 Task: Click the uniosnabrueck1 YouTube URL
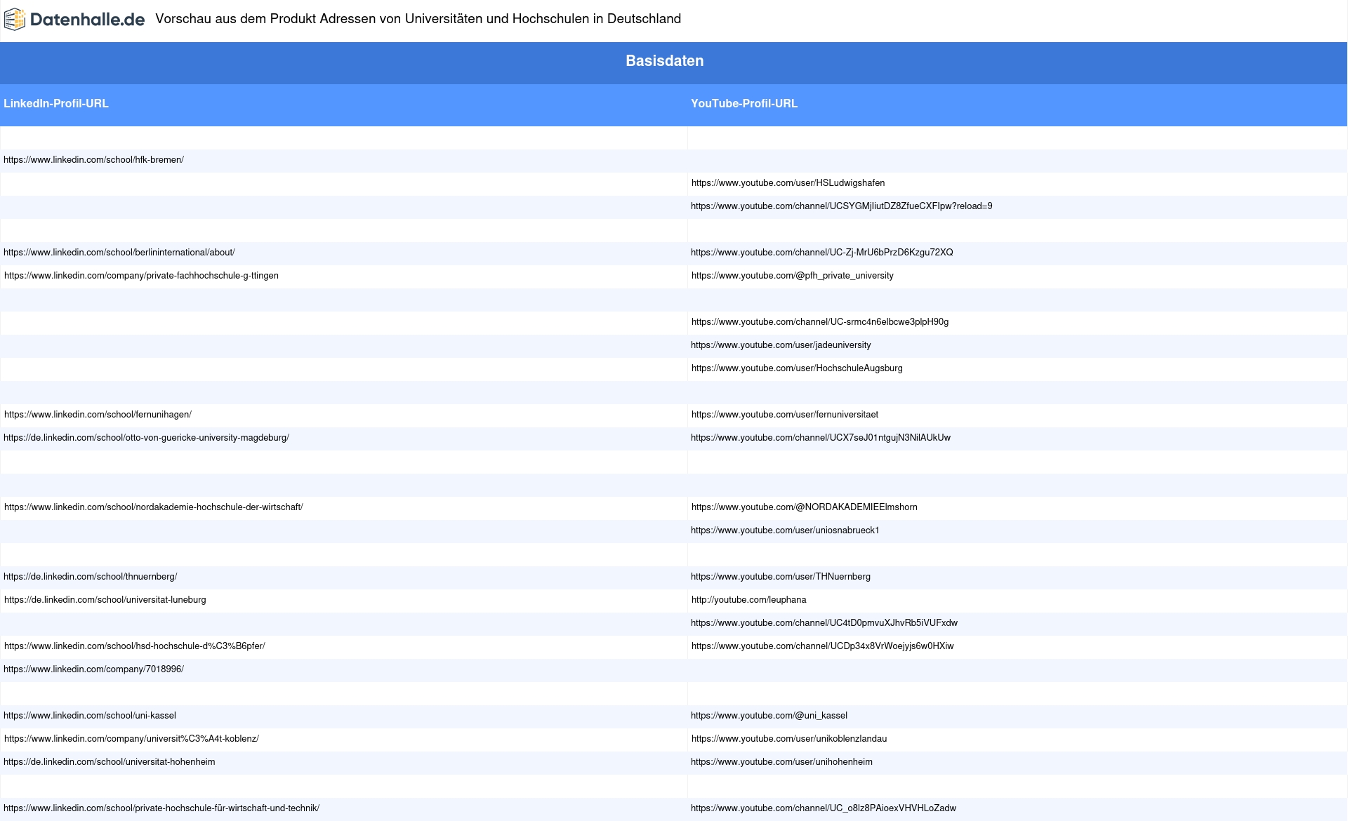pyautogui.click(x=785, y=530)
